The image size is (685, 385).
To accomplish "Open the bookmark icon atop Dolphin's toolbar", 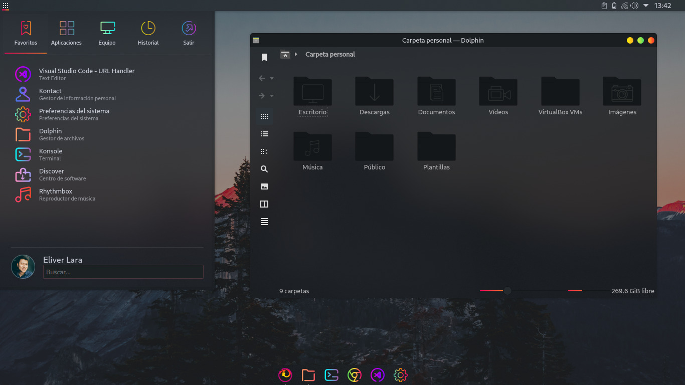I will coord(264,58).
